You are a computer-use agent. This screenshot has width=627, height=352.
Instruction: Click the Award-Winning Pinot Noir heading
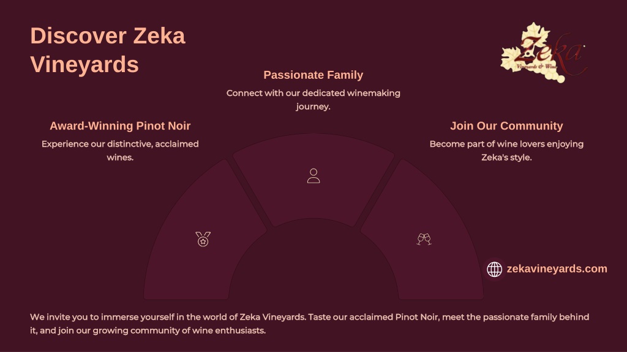120,126
